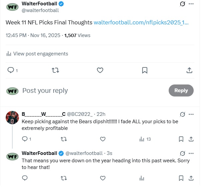The height and width of the screenshot is (192, 203).
Task: Open the BC2022_ user profile picture
Action: (12, 117)
